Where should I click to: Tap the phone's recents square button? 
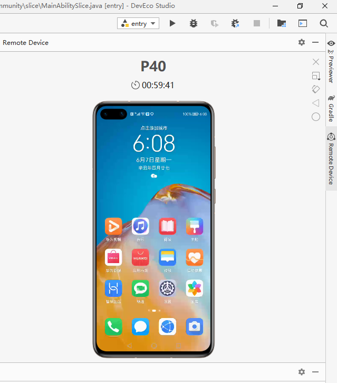178,345
